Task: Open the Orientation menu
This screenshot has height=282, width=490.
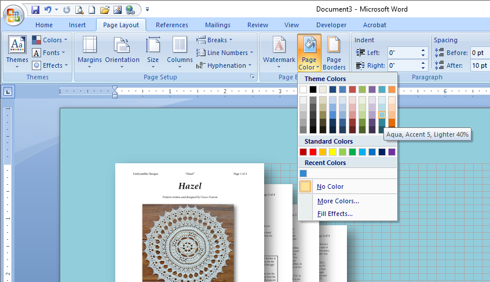Action: [122, 52]
